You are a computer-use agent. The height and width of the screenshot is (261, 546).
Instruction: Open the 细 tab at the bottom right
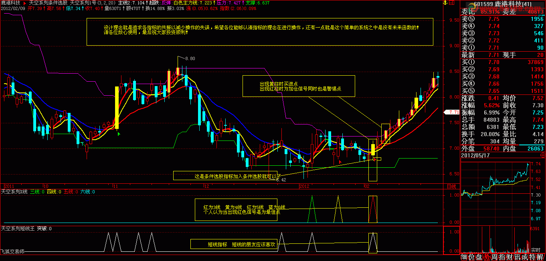pos(464,257)
